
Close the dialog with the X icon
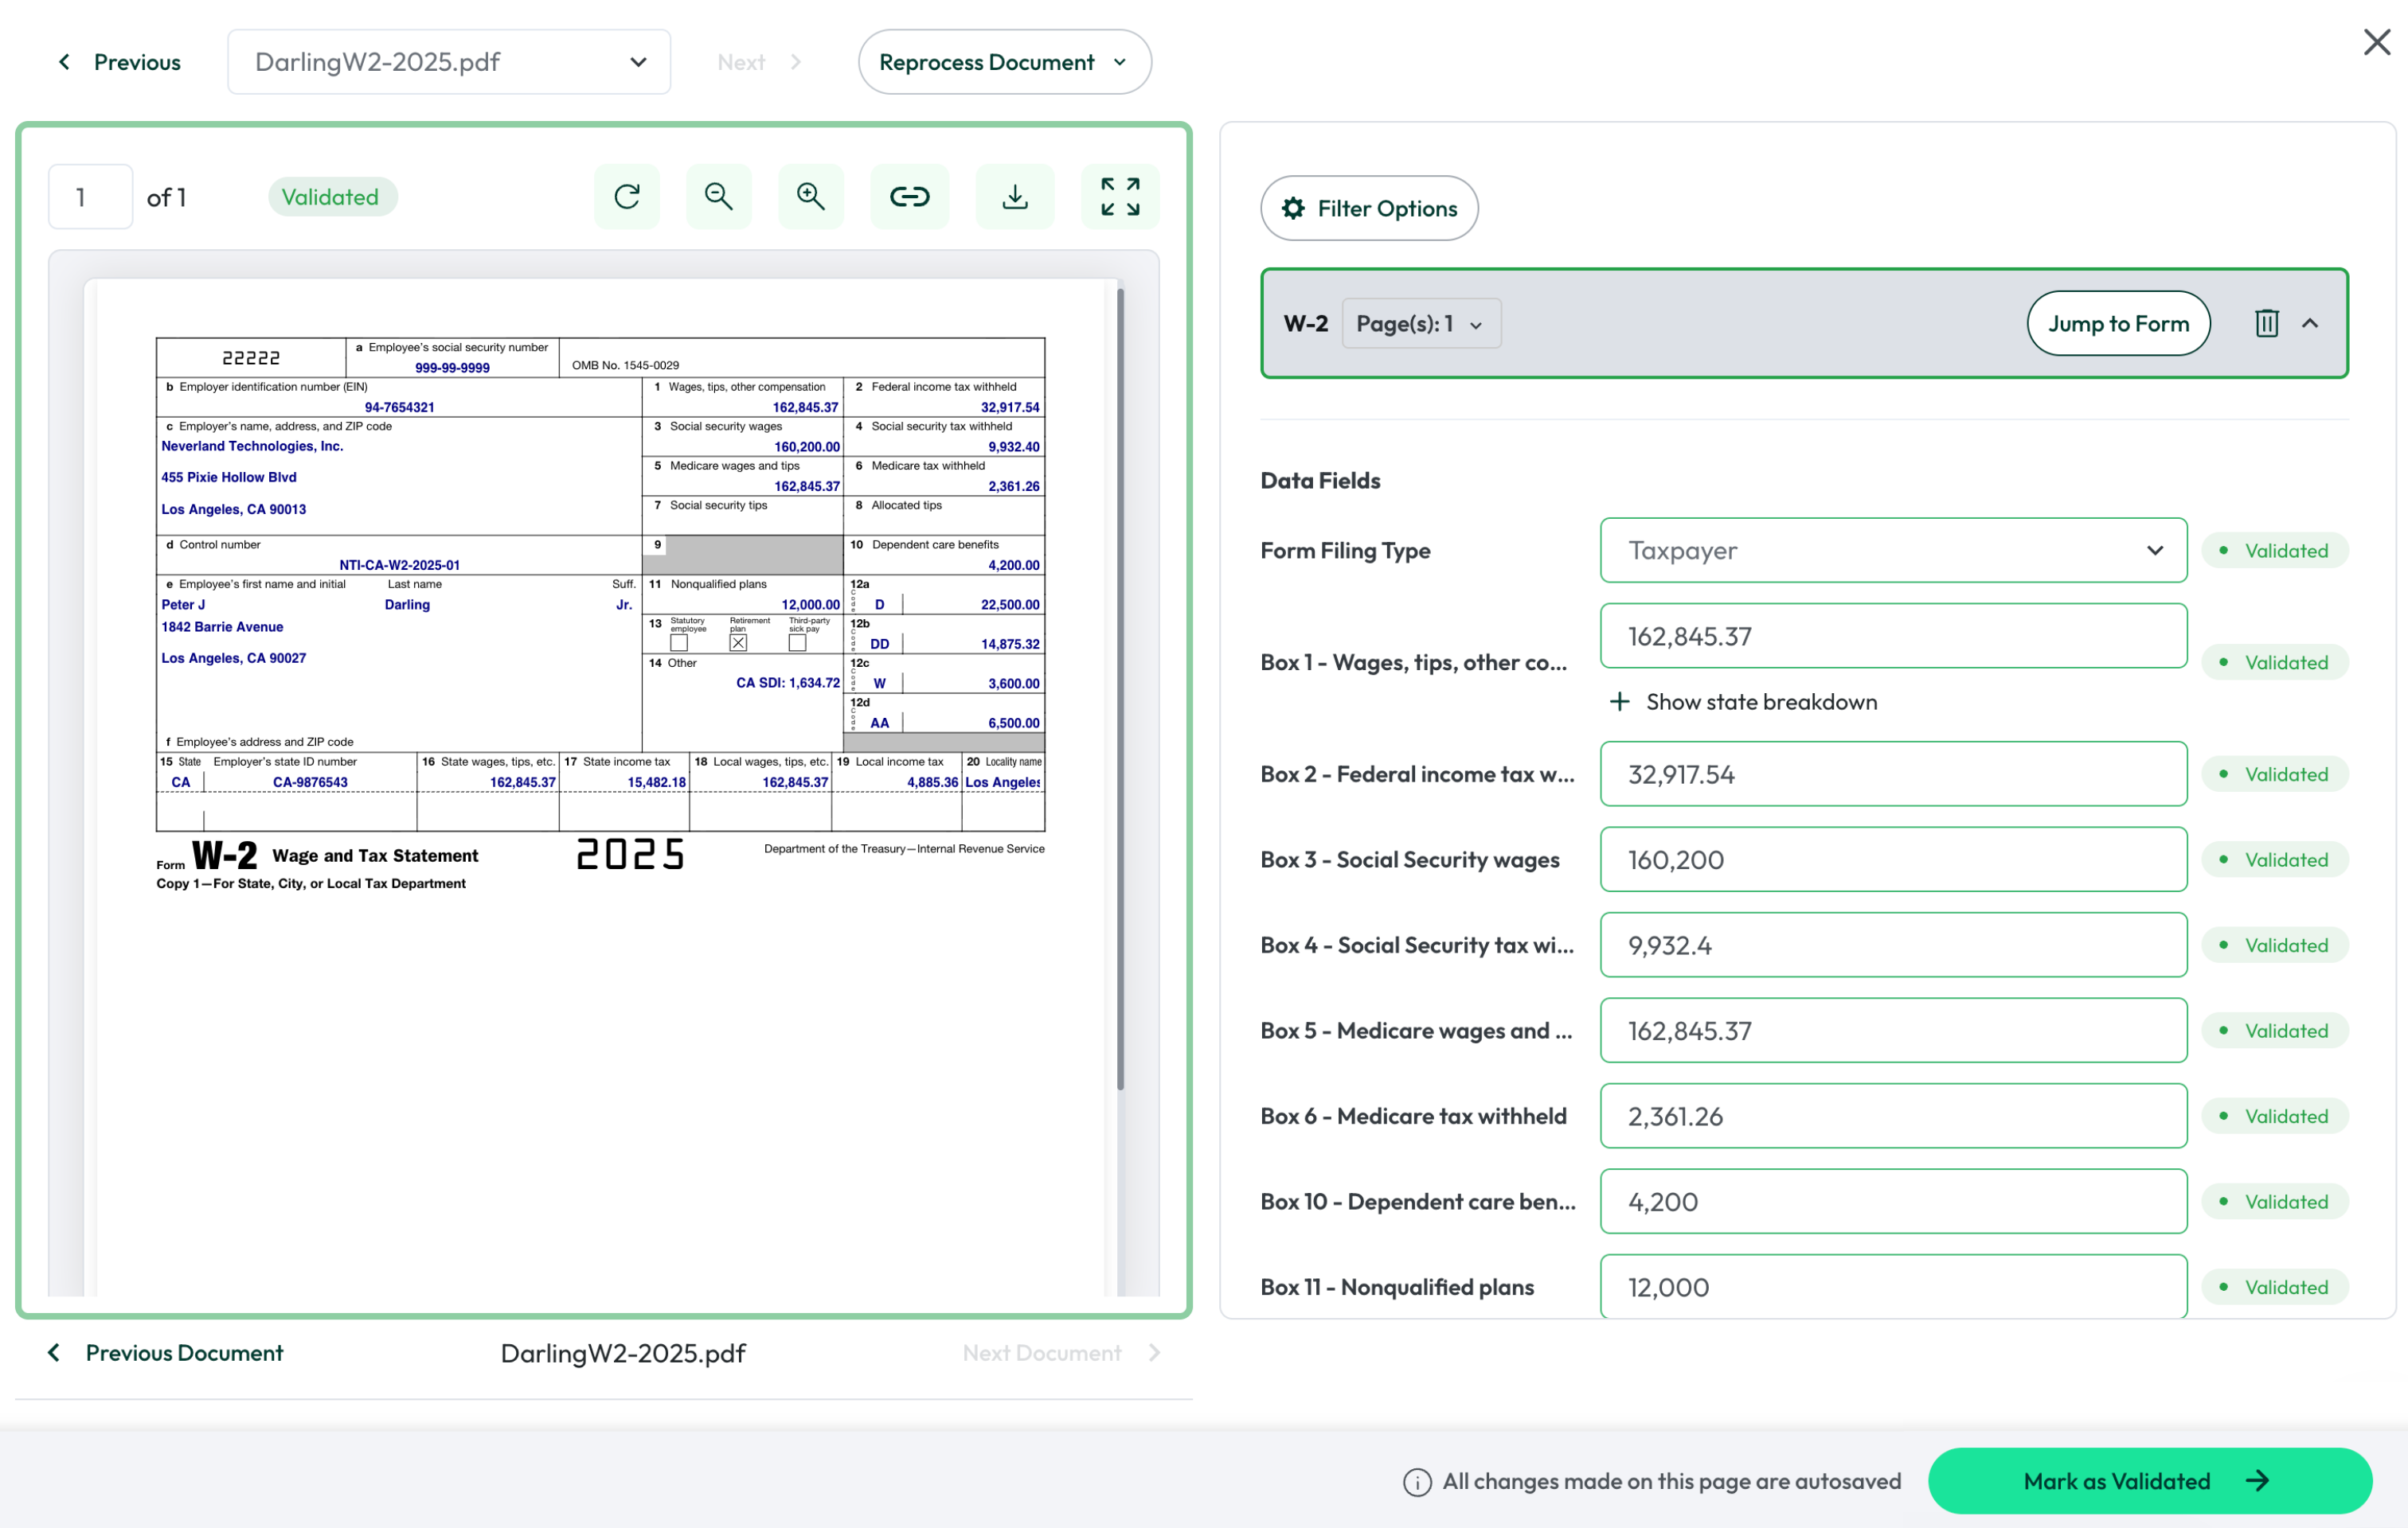point(2376,42)
